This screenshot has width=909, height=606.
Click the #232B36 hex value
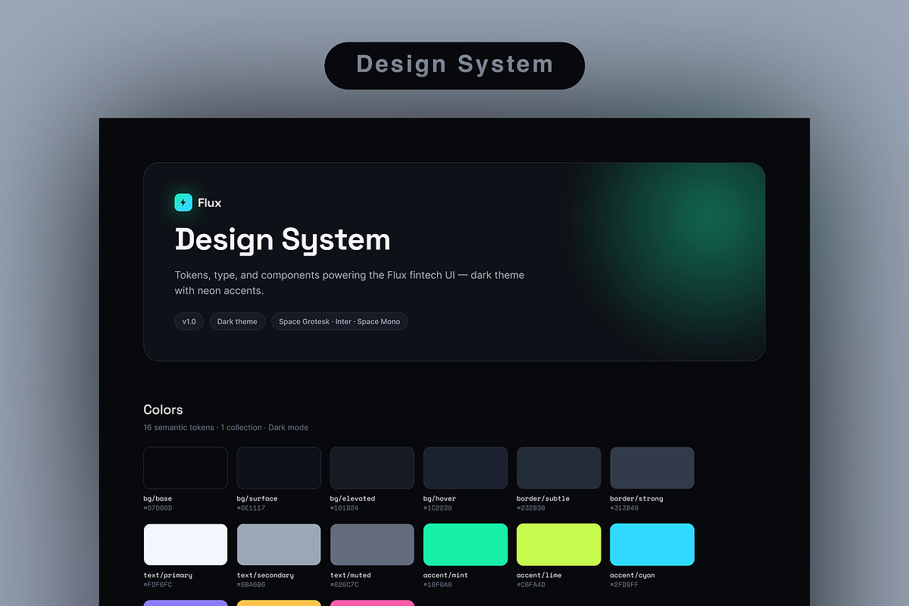click(531, 508)
